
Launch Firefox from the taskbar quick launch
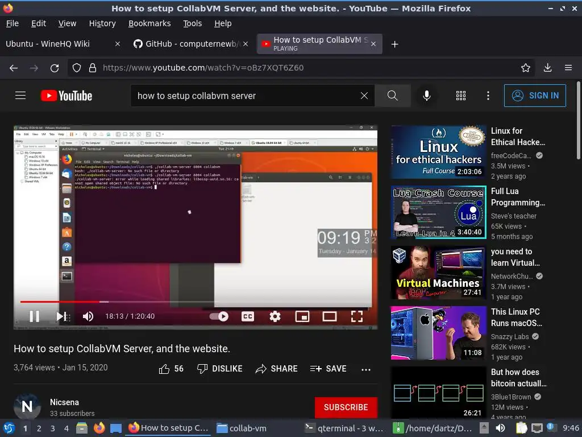[x=99, y=428]
